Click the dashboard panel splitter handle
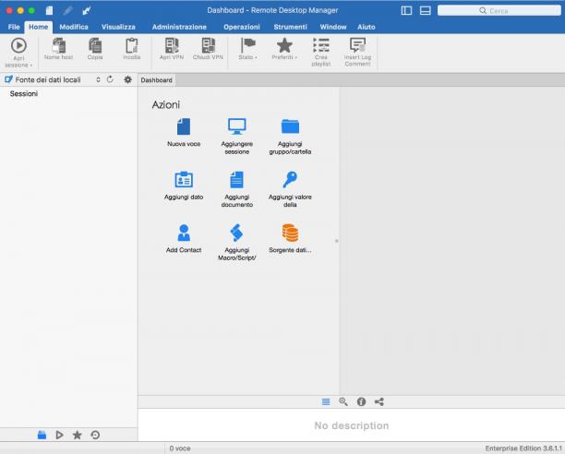 (x=337, y=241)
